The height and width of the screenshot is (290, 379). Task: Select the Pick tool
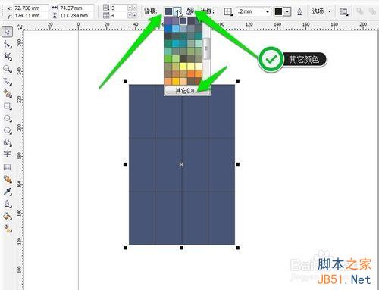point(7,32)
